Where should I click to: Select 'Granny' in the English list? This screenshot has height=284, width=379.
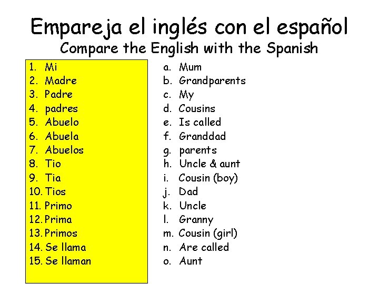pos(196,219)
